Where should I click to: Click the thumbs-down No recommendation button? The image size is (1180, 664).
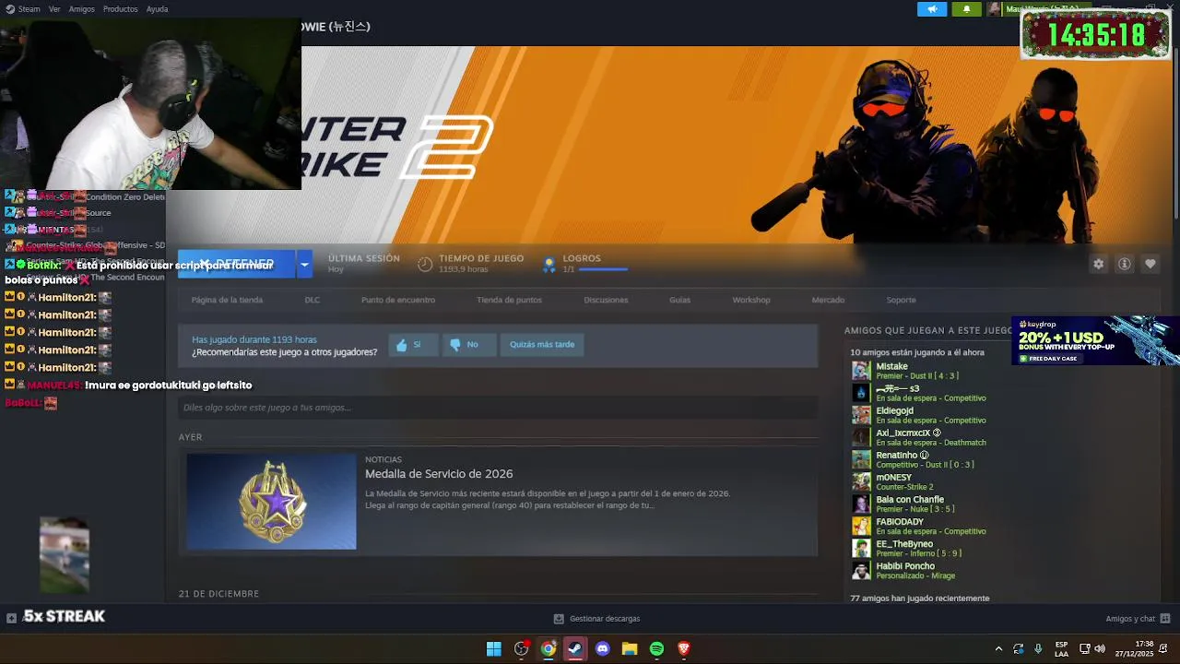pos(469,345)
